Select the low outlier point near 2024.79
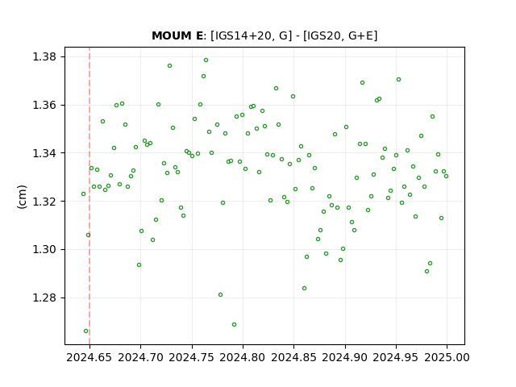Image resolution: width=516 pixels, height=387 pixels. (x=235, y=324)
